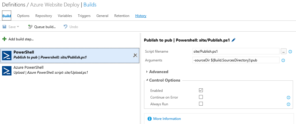Click the Azure PowerShell step icon for Upload

coord(7,71)
